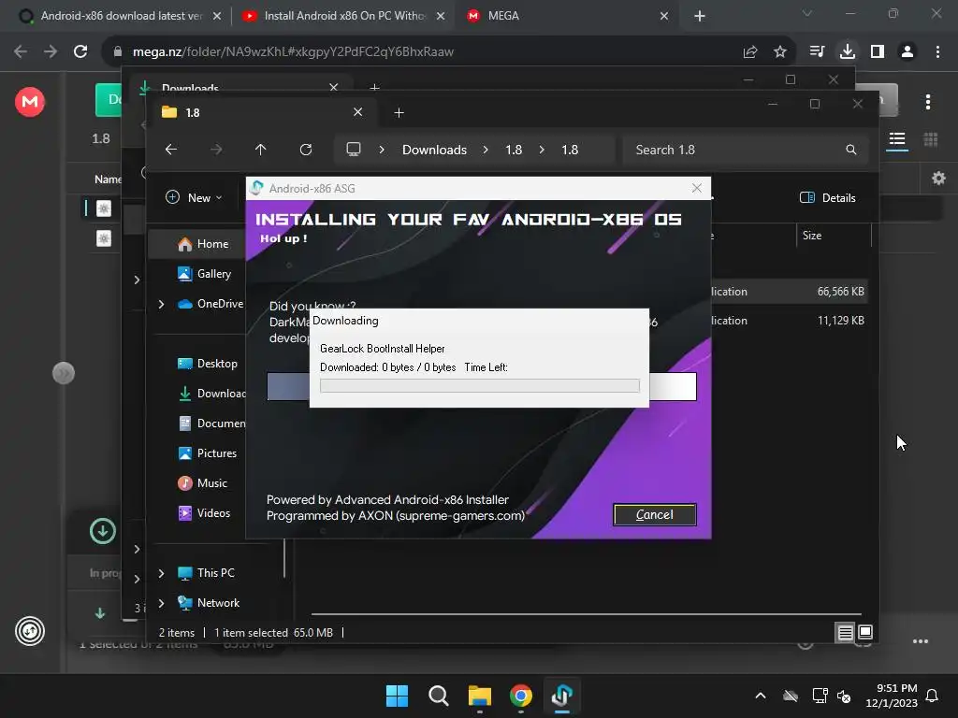Expand the OneDrive tree node

[x=161, y=304]
